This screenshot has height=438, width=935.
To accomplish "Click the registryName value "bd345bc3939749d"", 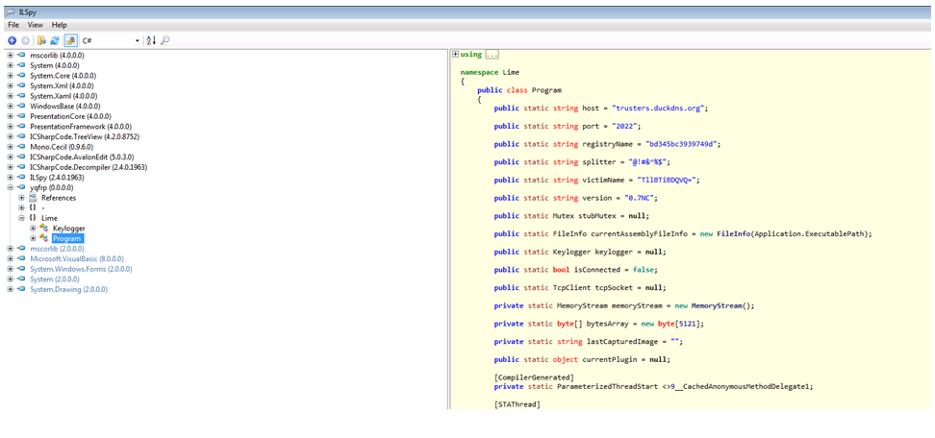I will (x=682, y=144).
